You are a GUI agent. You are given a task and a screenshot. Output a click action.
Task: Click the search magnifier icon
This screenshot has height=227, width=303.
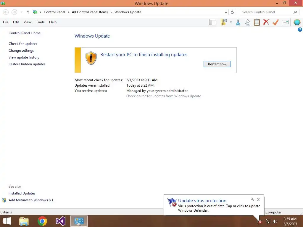295,12
